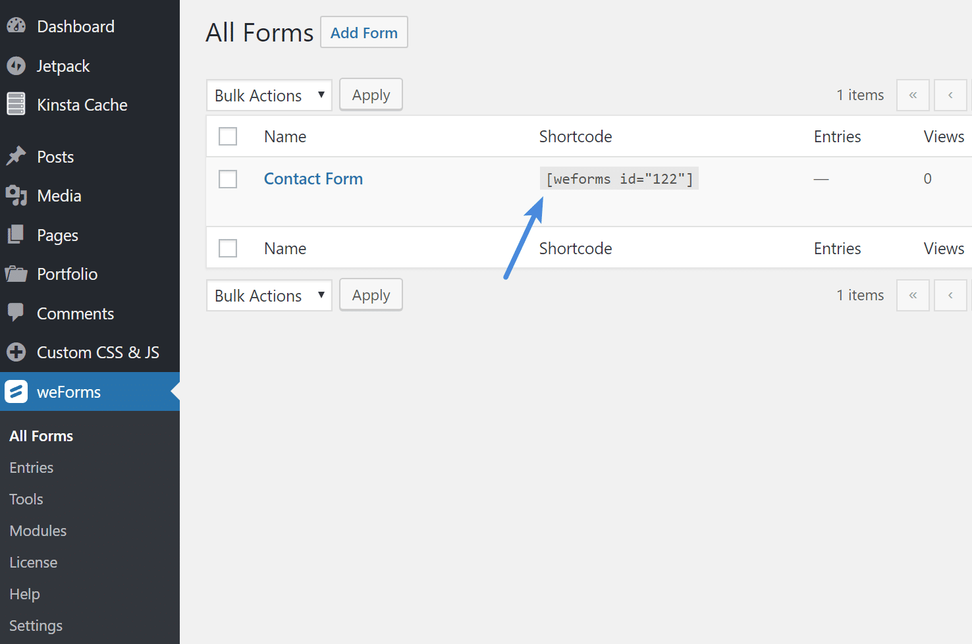This screenshot has height=644, width=972.
Task: Open weForms Modules submenu
Action: tap(38, 531)
